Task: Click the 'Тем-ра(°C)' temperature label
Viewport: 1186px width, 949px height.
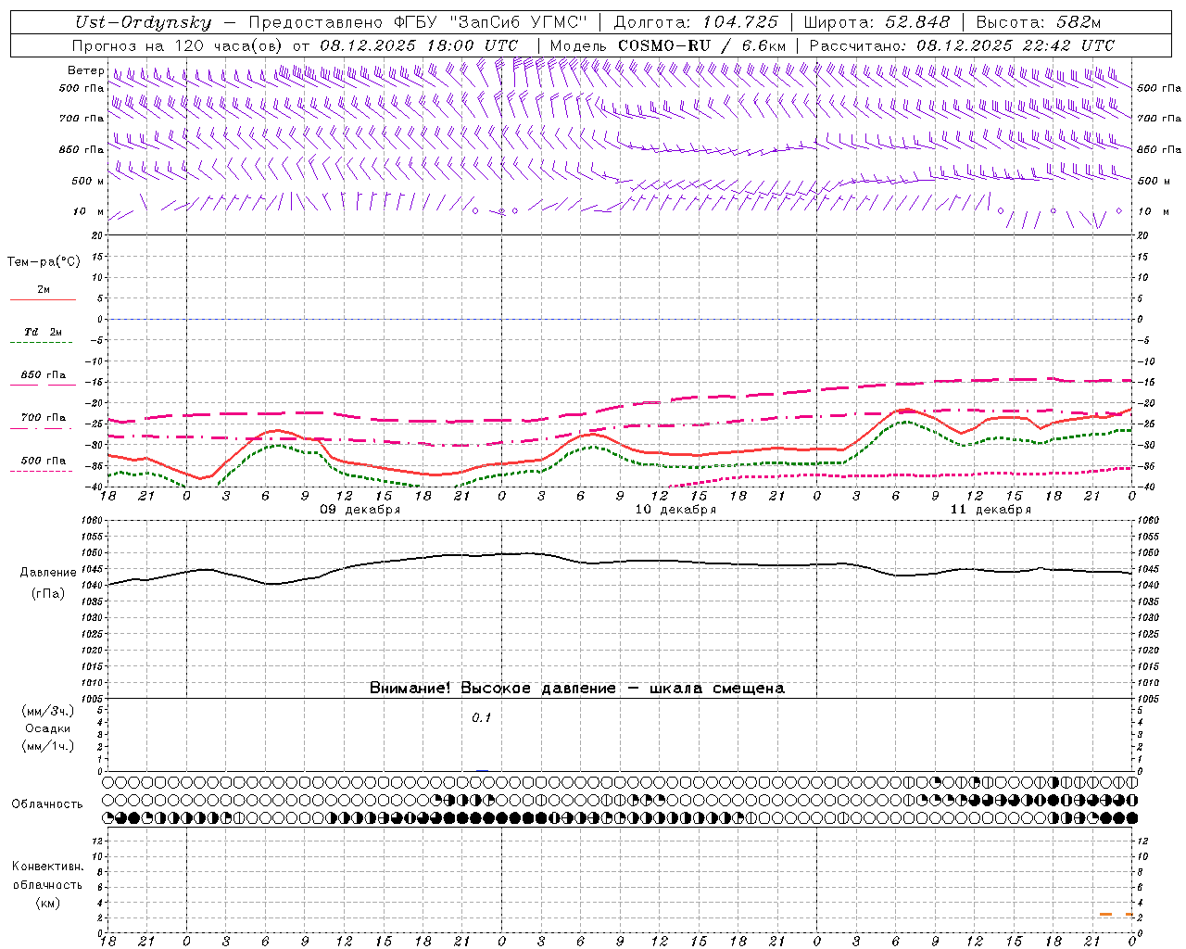Action: coord(44,262)
